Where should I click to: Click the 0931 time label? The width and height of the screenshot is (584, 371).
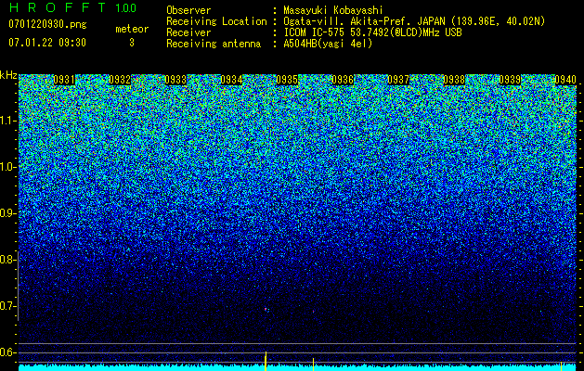pyautogui.click(x=64, y=80)
